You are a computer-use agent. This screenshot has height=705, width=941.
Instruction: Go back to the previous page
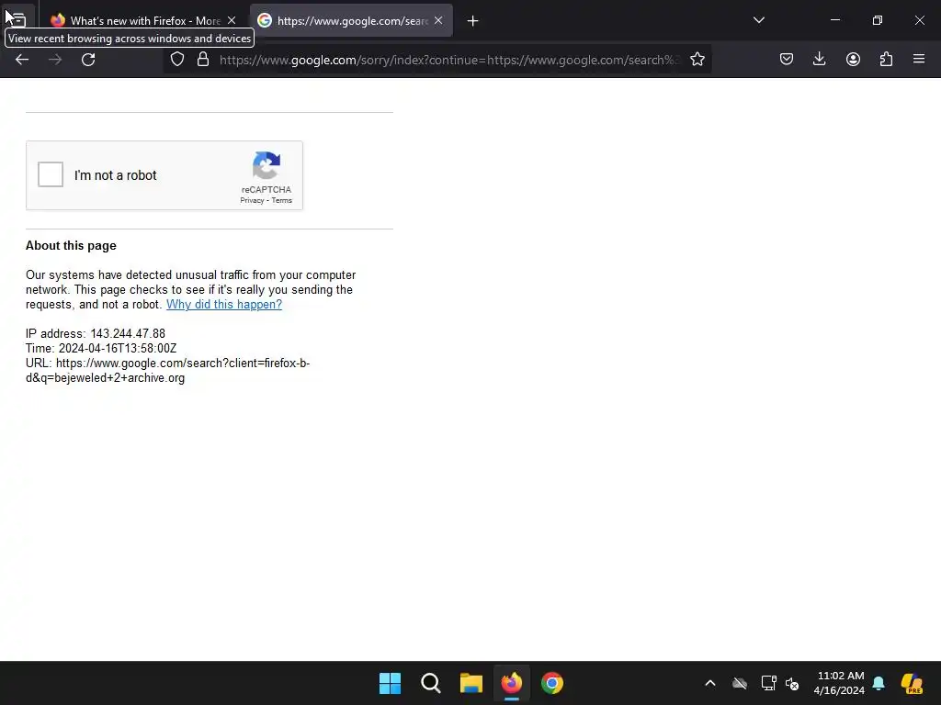22,60
